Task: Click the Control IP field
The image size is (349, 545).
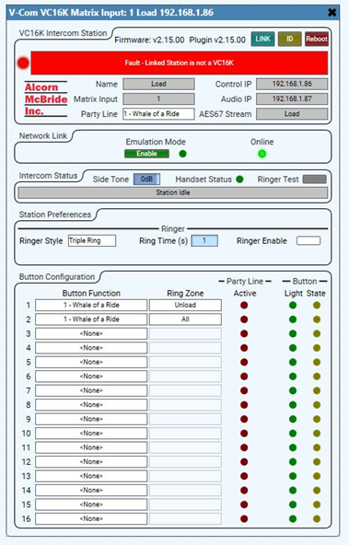Action: 292,84
